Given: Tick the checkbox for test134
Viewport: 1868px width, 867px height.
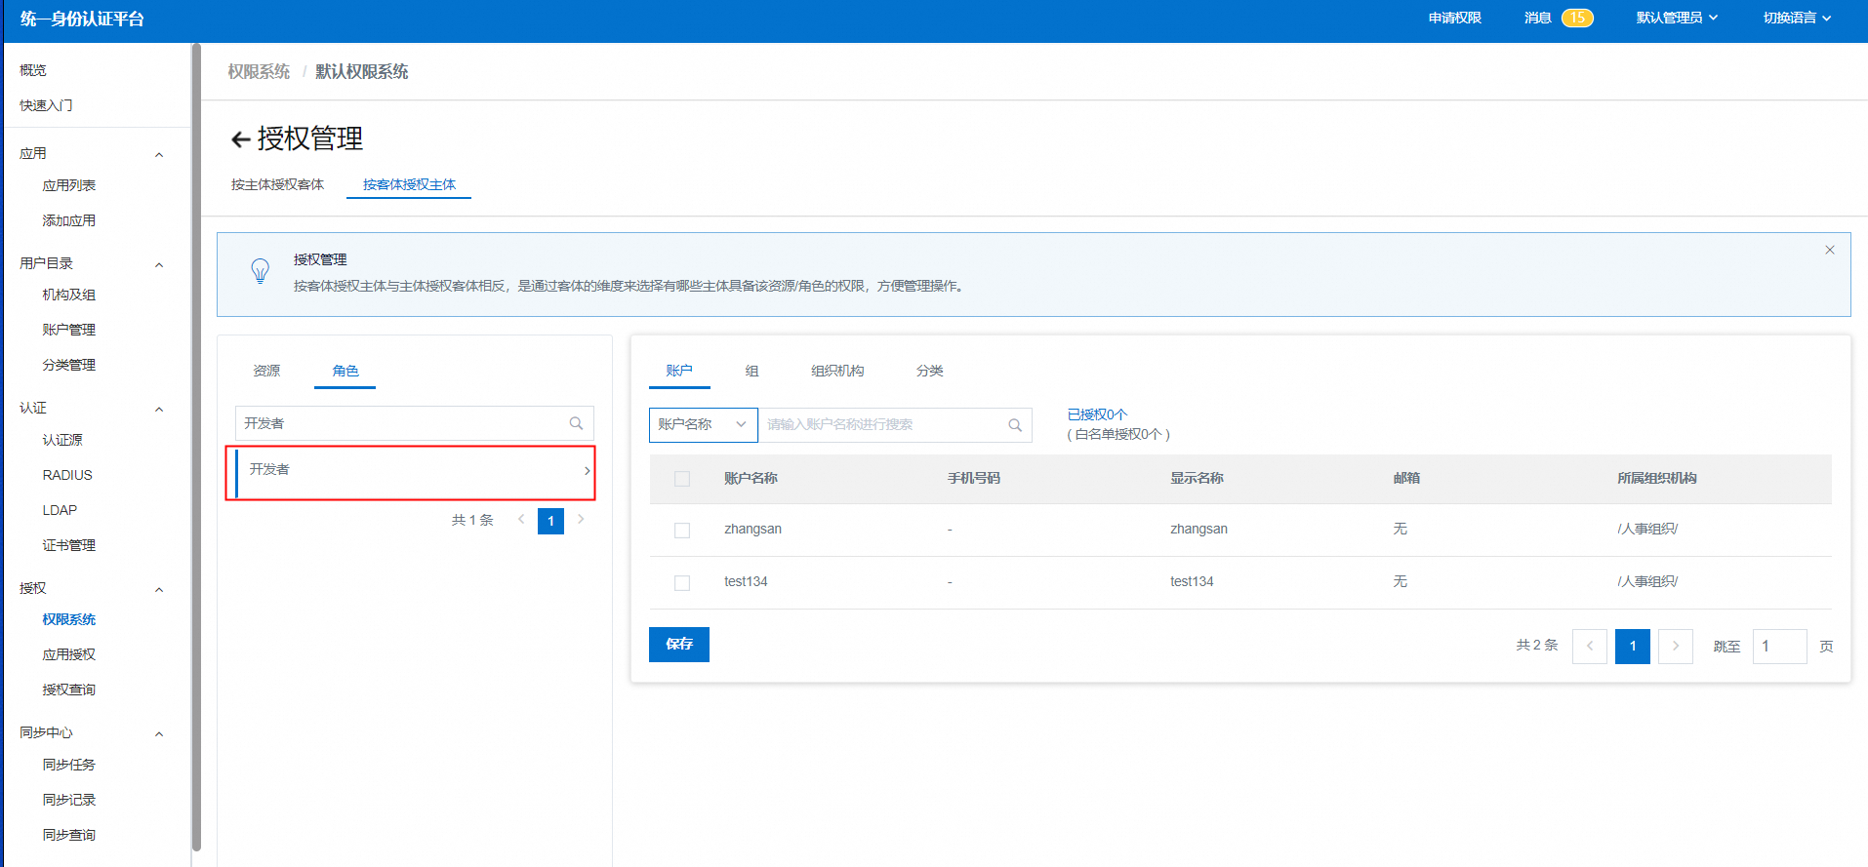Looking at the screenshot, I should point(682,583).
